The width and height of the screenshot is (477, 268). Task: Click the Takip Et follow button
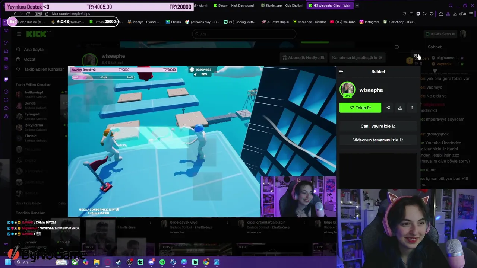click(x=360, y=108)
